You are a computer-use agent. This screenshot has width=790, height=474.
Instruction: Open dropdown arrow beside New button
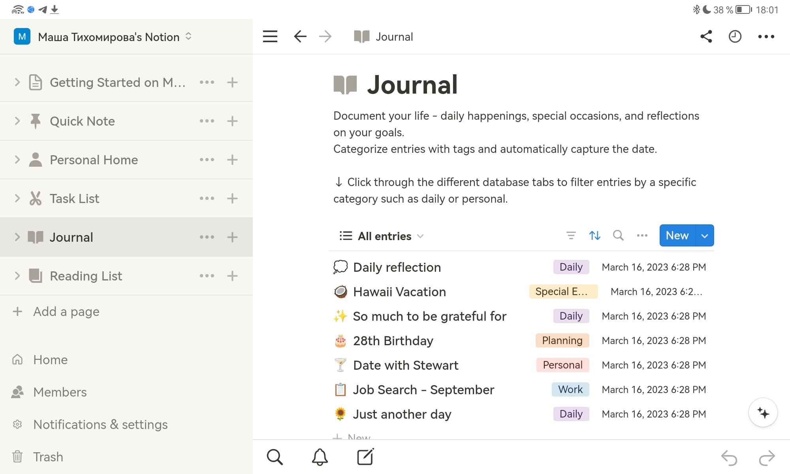coord(704,236)
